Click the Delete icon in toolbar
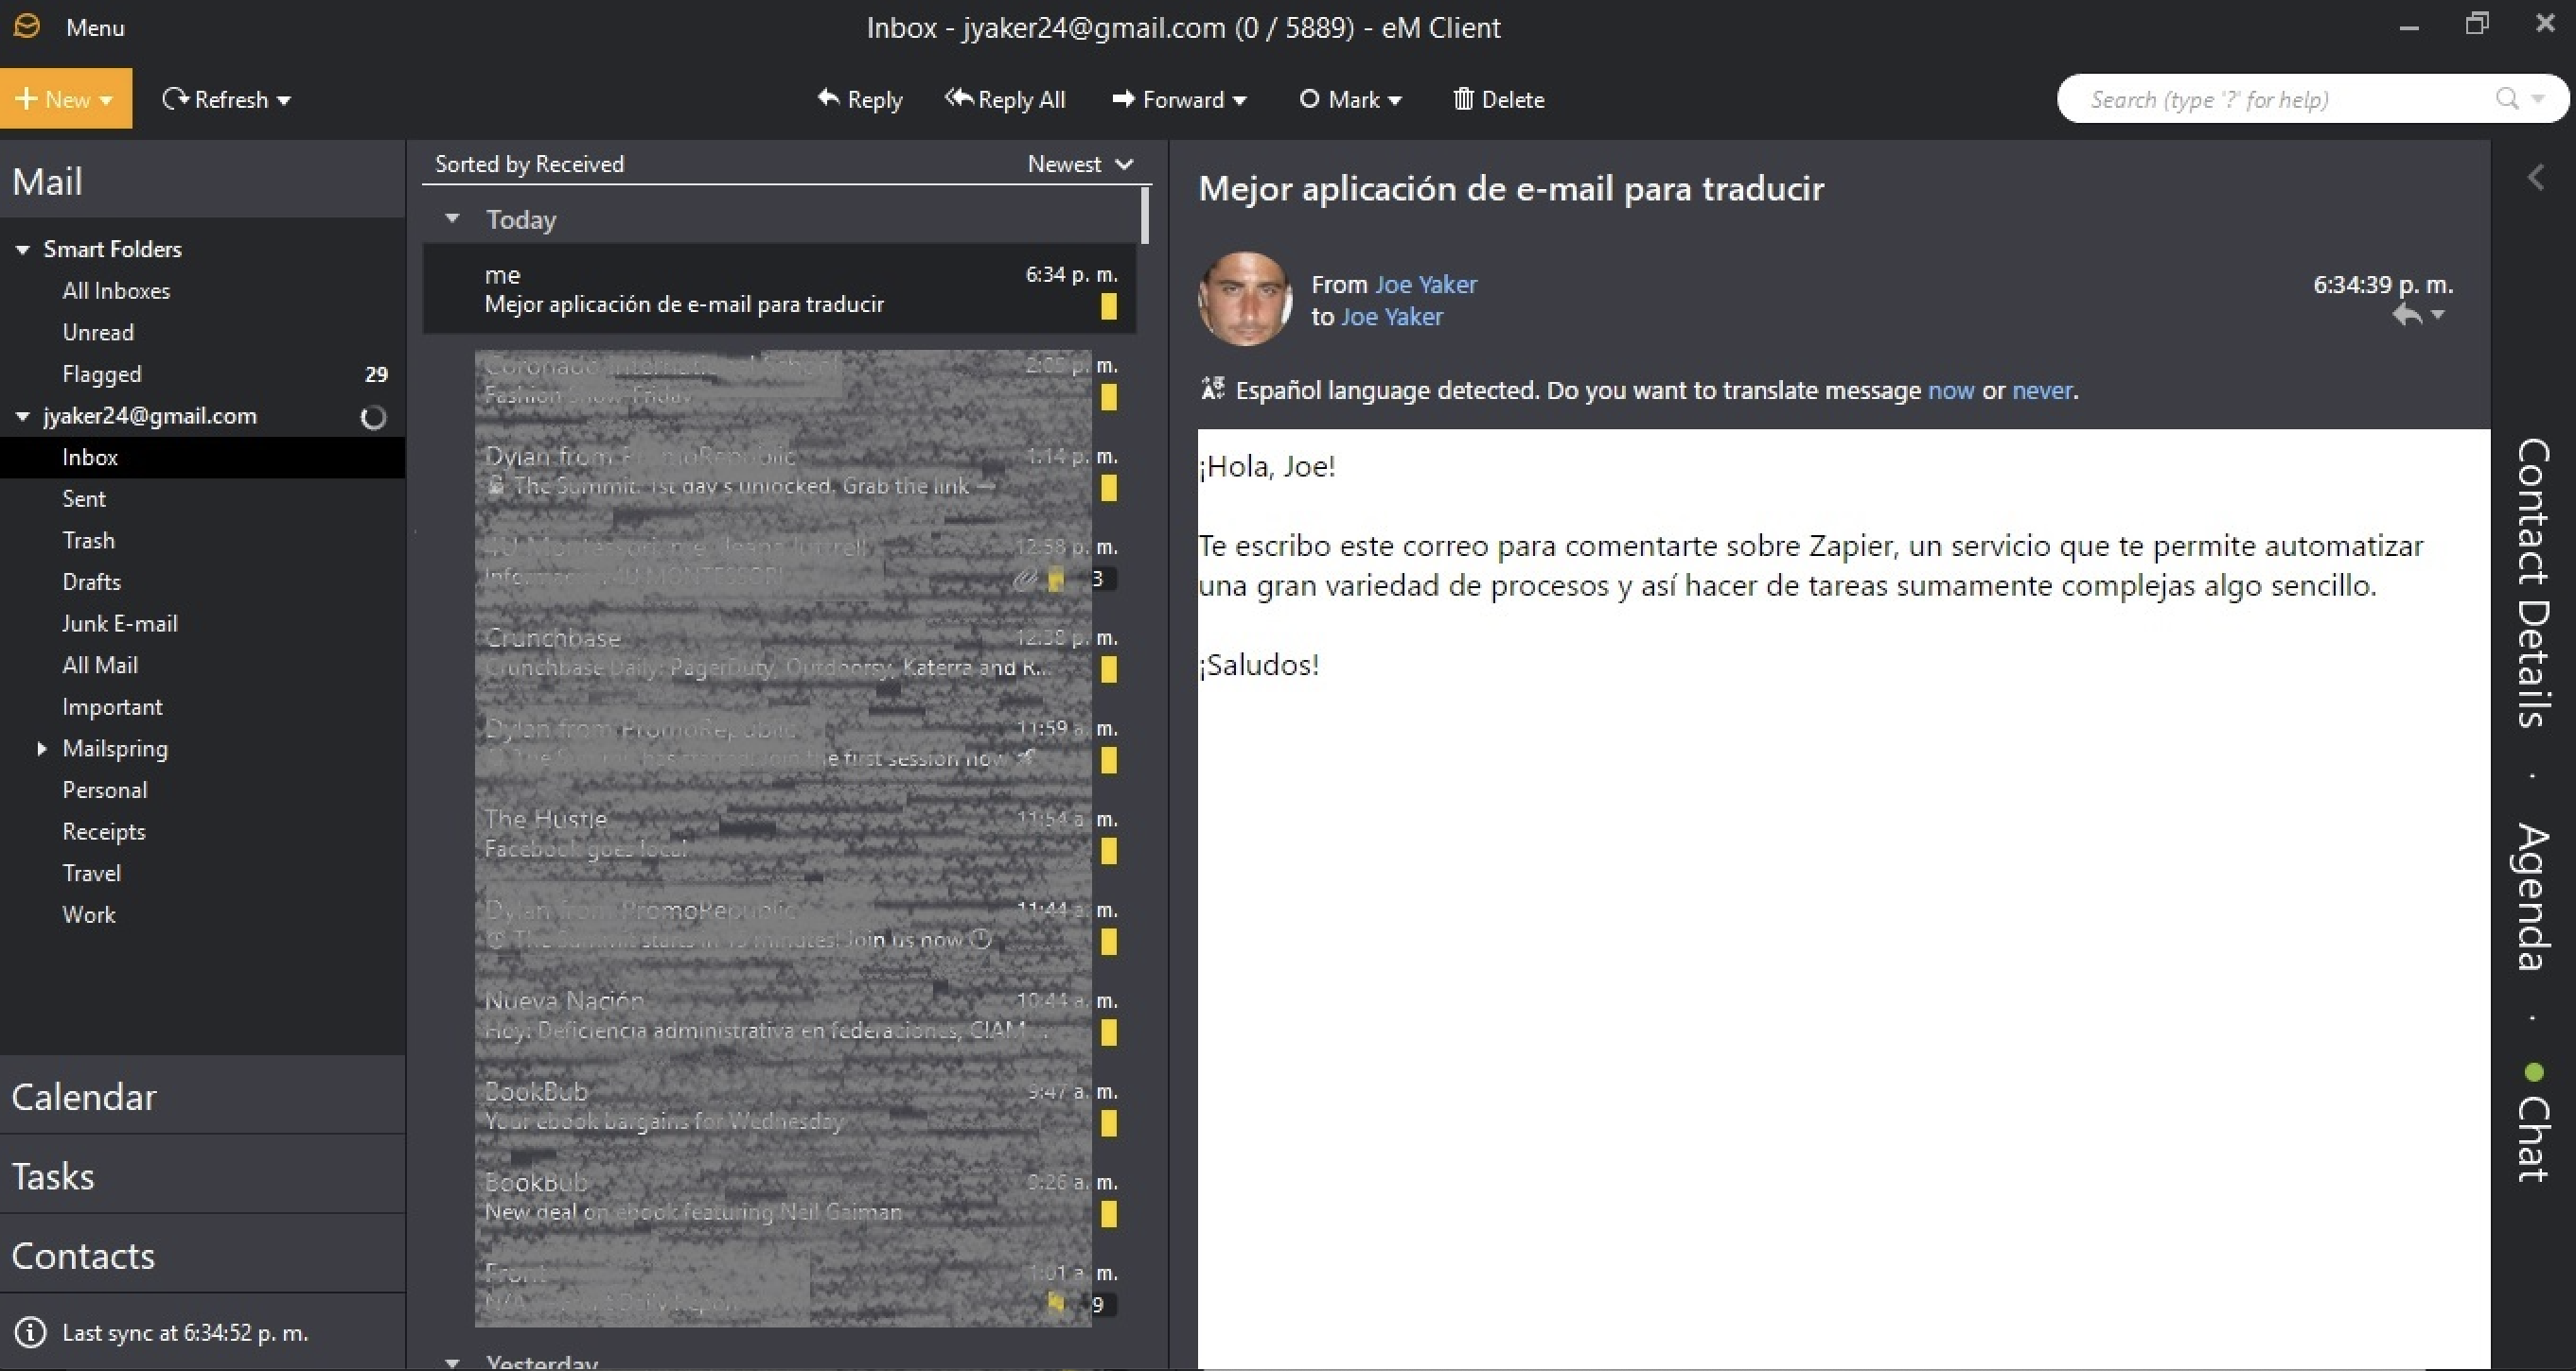2576x1371 pixels. click(x=1497, y=100)
